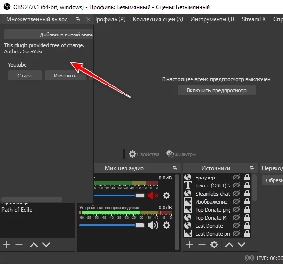Undock the Источники panel

(x=252, y=168)
